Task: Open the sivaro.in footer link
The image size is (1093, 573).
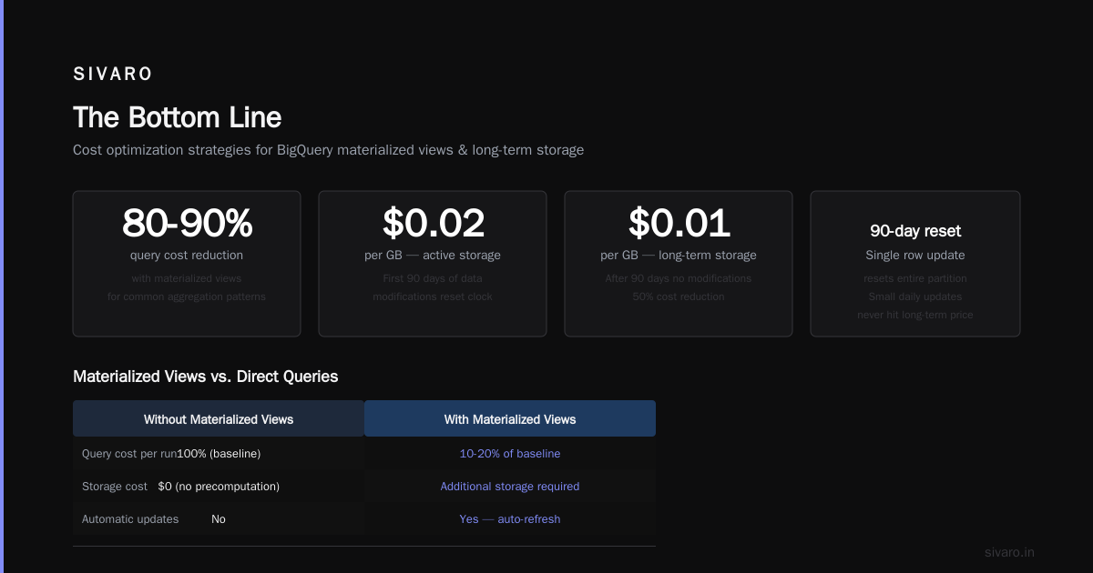Action: pyautogui.click(x=1009, y=552)
